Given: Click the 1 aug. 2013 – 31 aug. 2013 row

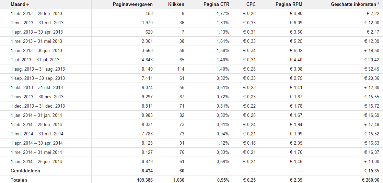Looking at the screenshot, I should pos(191,69).
